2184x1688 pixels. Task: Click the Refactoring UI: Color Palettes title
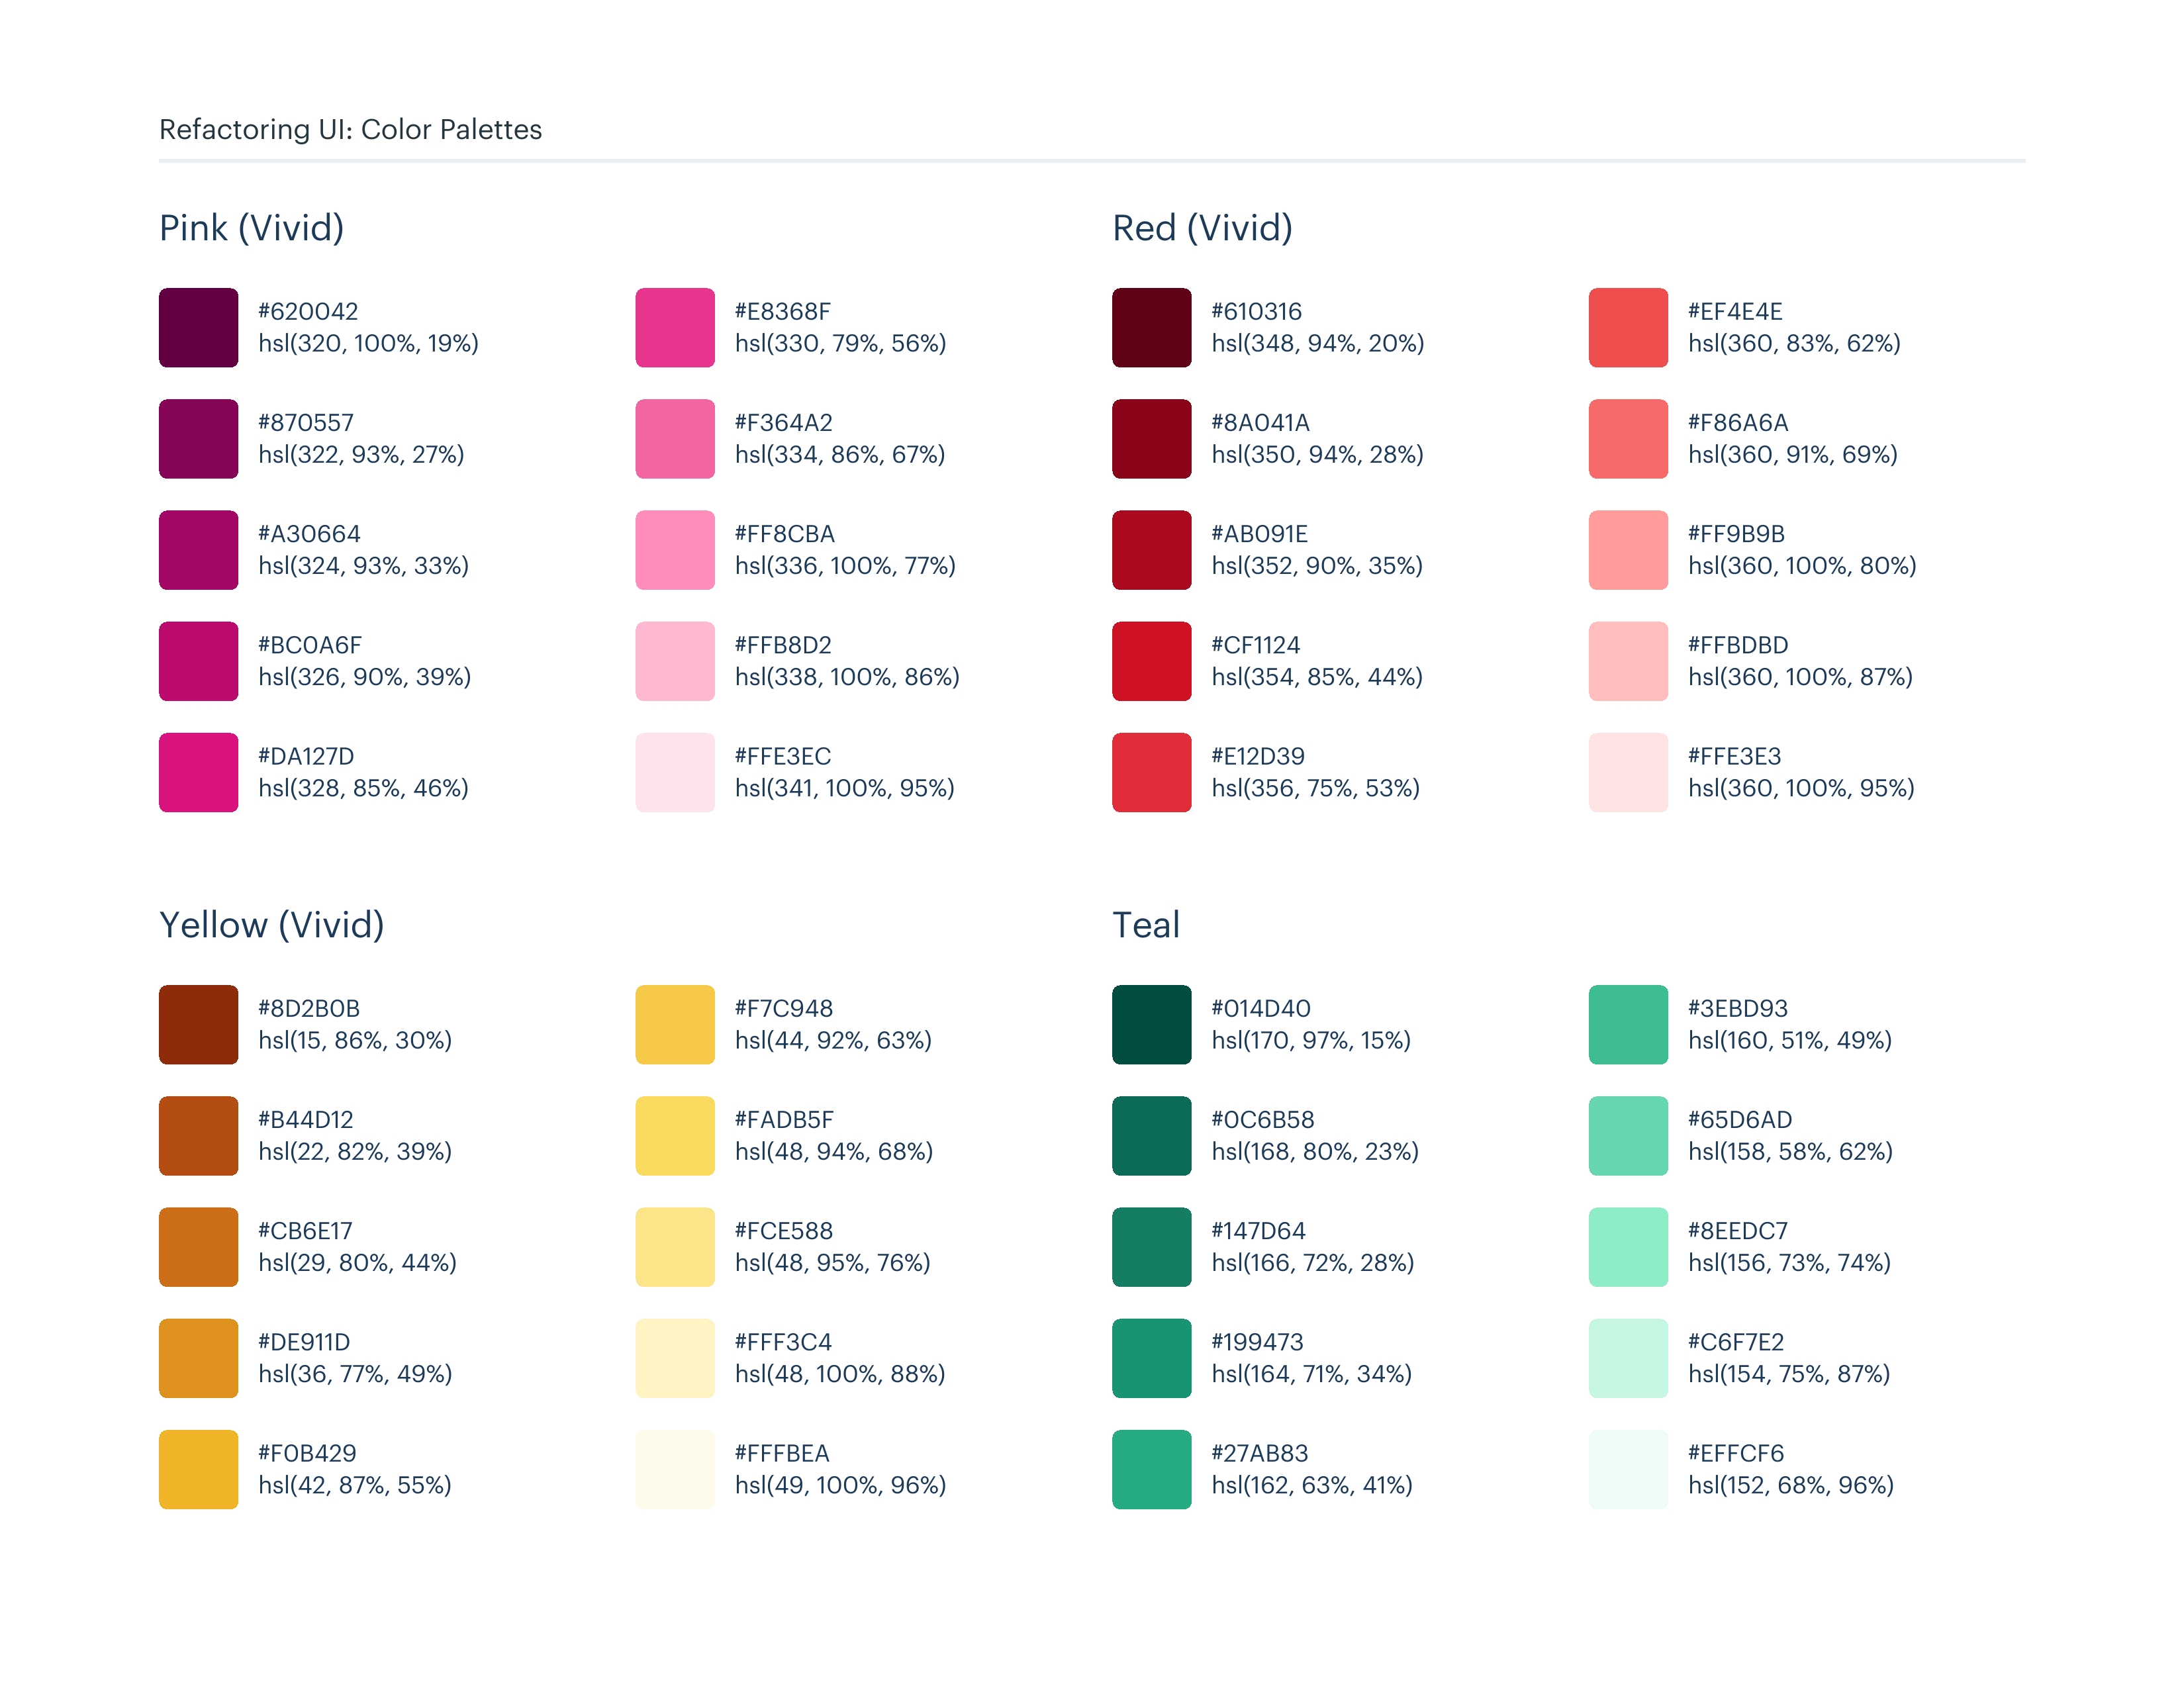[x=350, y=130]
